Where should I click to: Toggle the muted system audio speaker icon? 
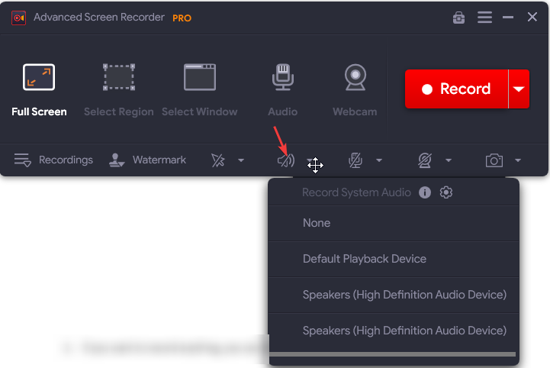point(285,160)
